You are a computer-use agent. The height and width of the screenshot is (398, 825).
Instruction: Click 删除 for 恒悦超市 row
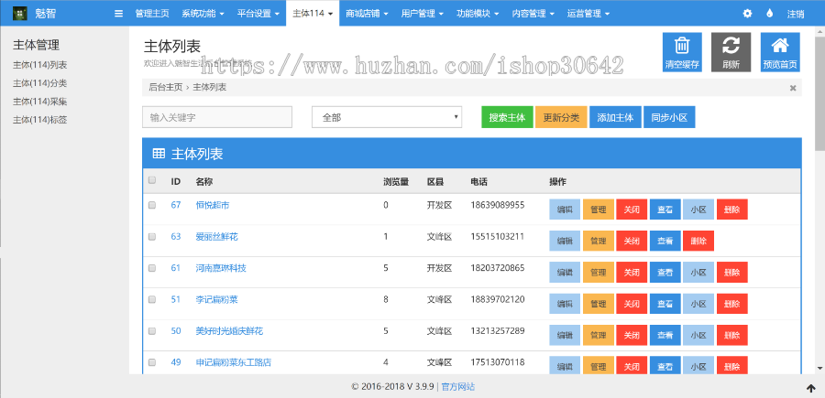(731, 210)
